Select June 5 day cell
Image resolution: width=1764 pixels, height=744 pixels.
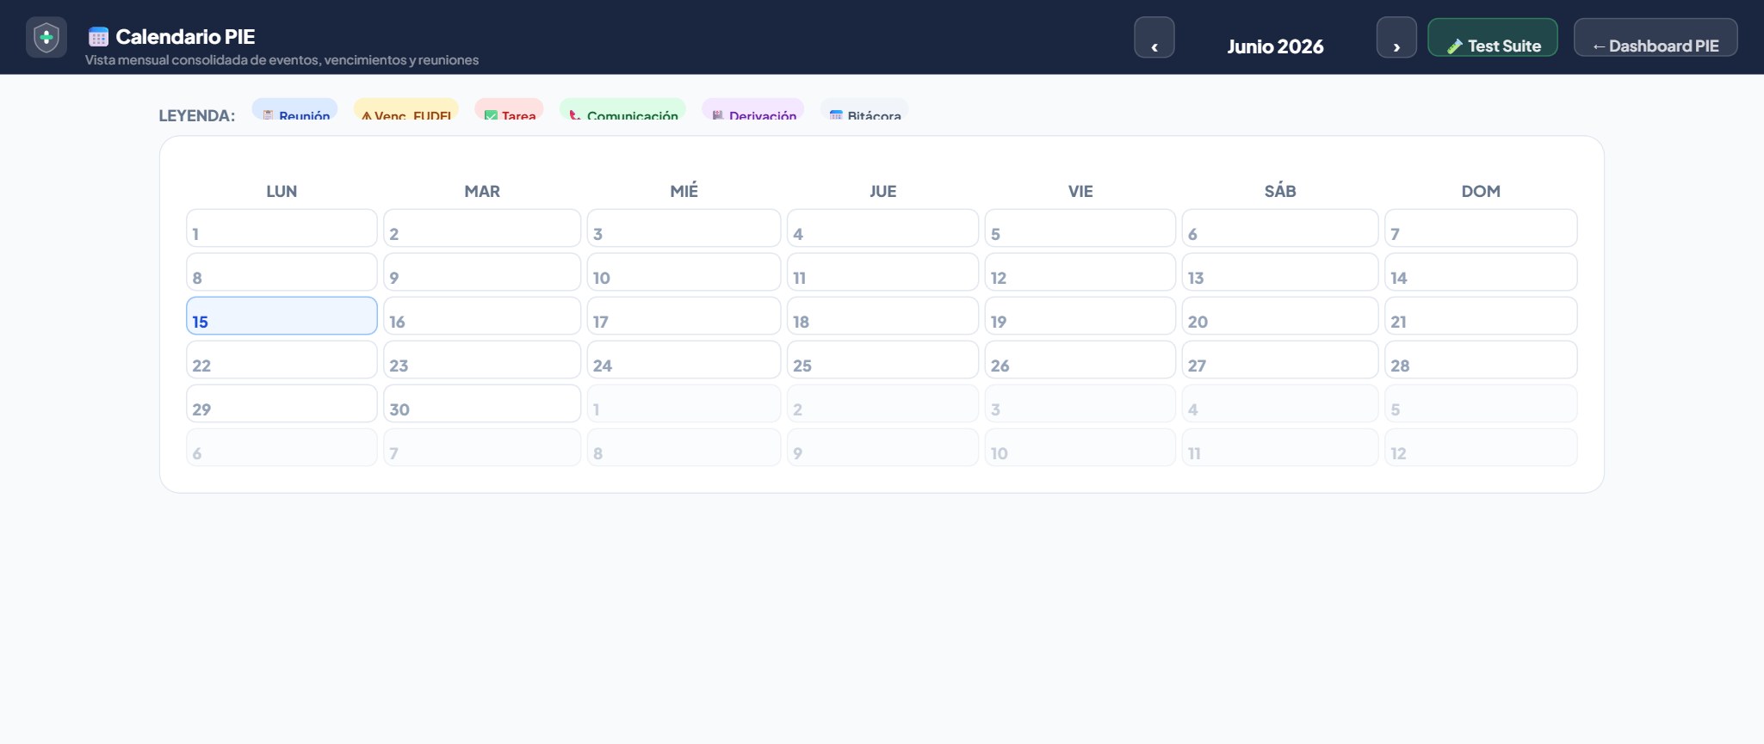[x=1080, y=228]
